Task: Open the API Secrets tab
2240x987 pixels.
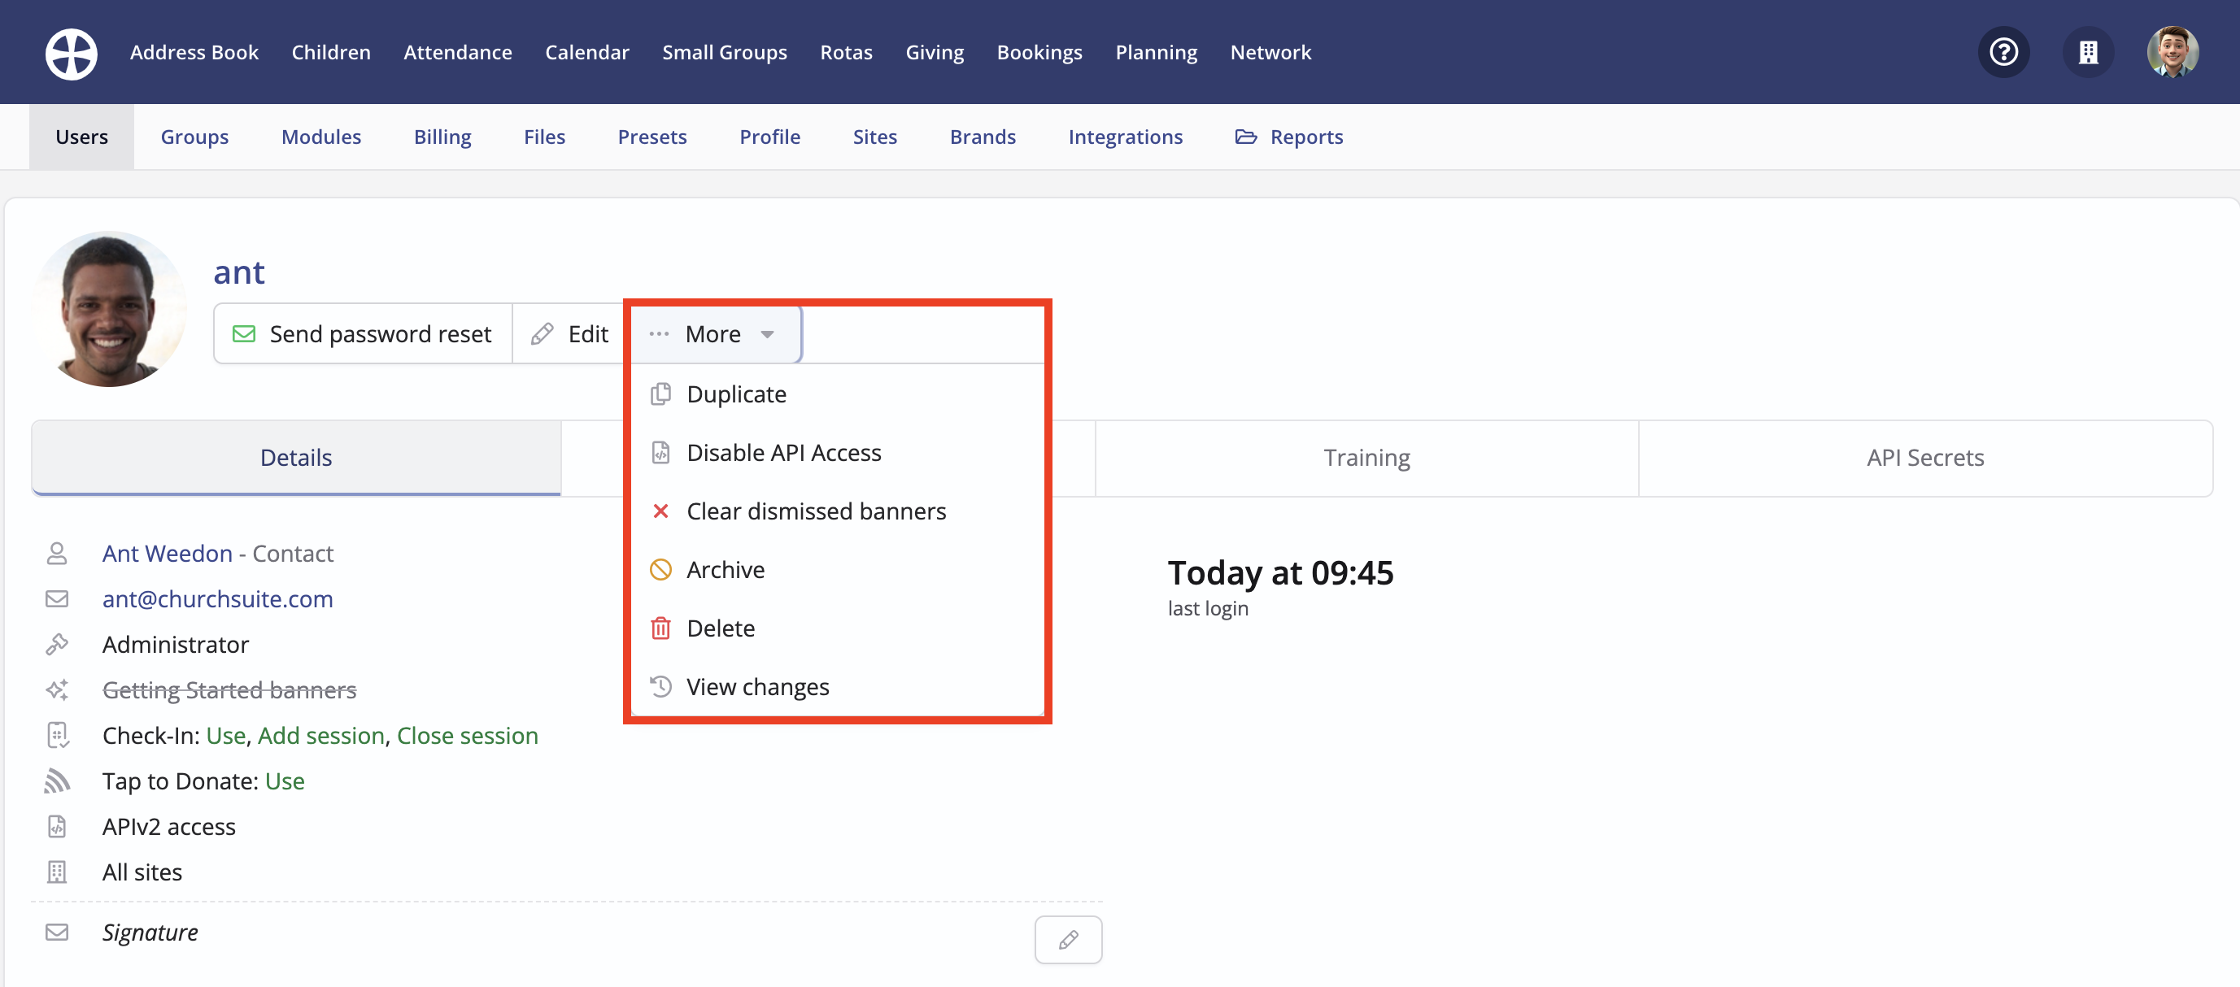Action: coord(1925,458)
